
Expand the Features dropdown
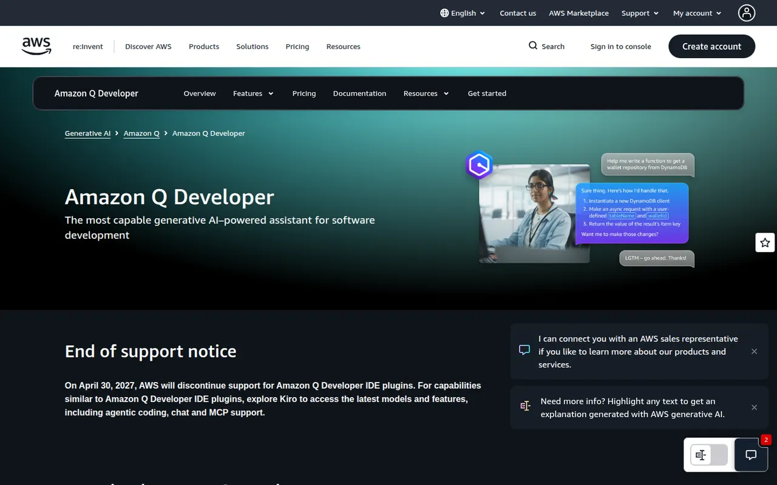tap(253, 93)
